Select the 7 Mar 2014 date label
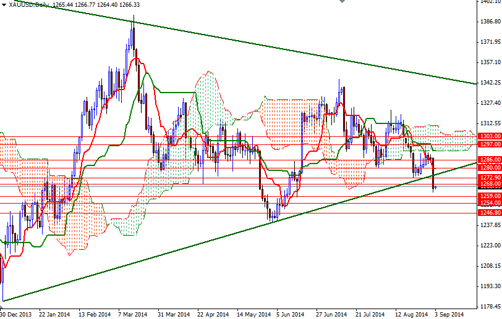 pos(133,313)
